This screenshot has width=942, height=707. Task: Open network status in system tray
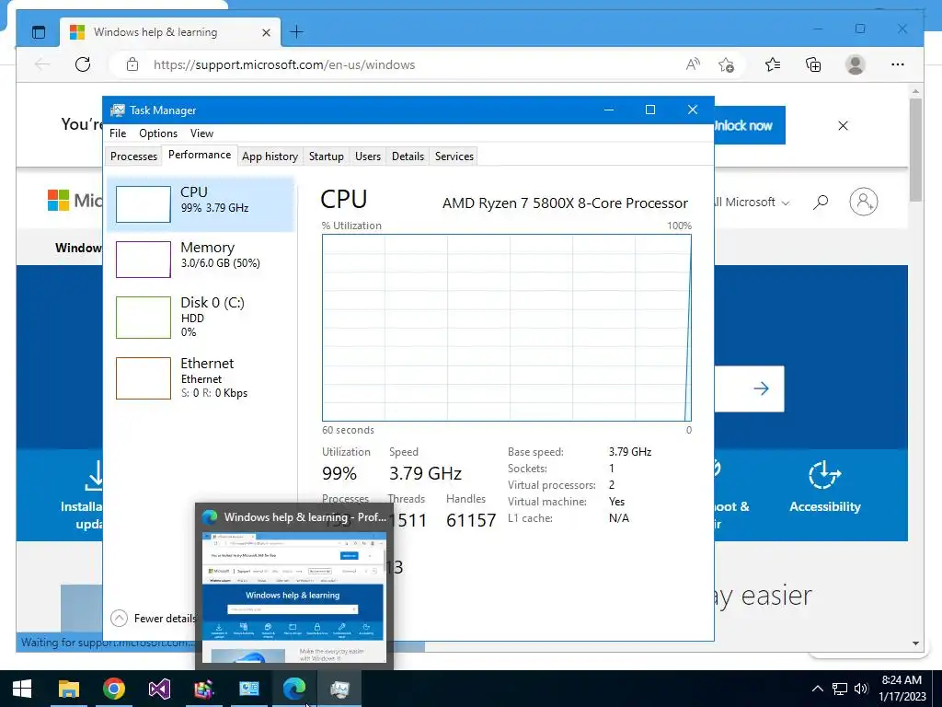[840, 689]
